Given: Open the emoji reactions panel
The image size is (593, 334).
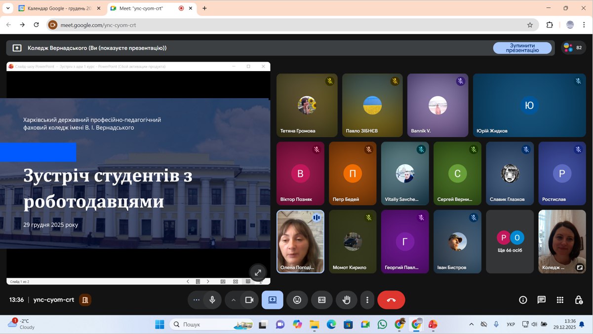Looking at the screenshot, I should point(297,300).
